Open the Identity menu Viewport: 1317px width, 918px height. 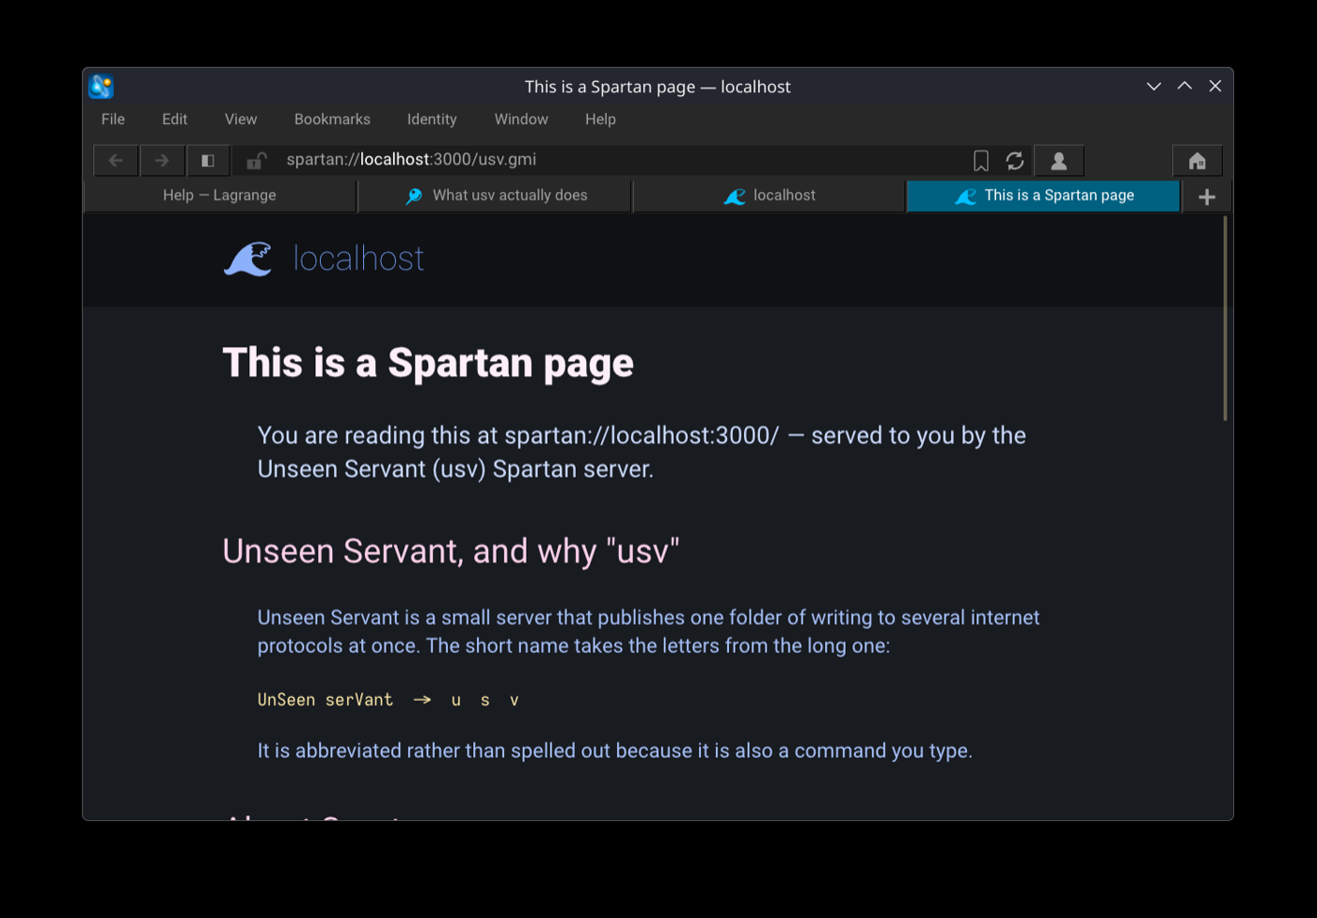tap(432, 119)
